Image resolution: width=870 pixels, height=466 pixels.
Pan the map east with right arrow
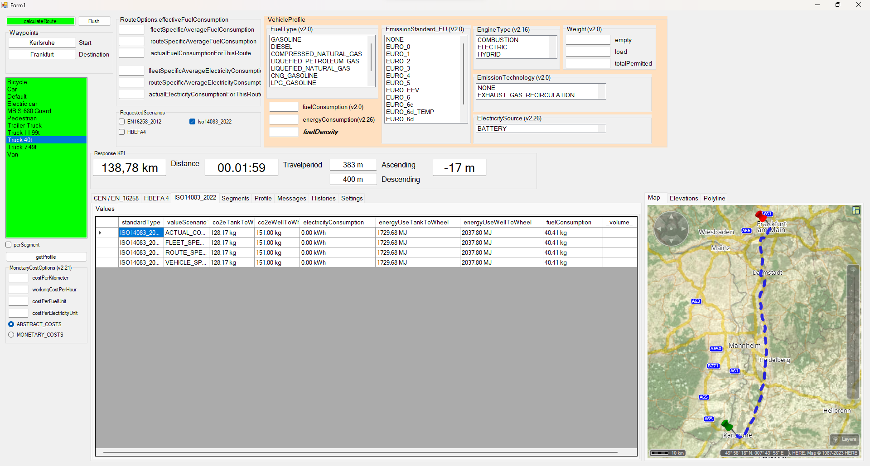(683, 228)
